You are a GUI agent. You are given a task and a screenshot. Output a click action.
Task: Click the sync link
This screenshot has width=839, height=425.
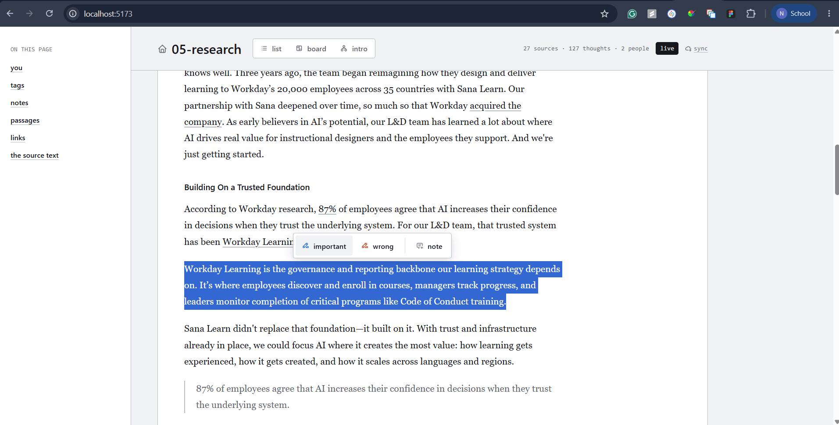[x=696, y=49]
